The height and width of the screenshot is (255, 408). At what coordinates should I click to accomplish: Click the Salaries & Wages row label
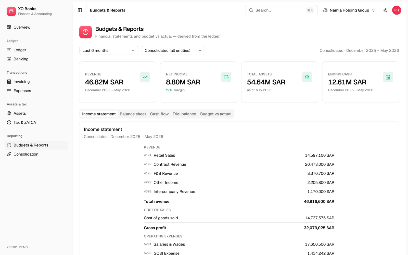(169, 244)
